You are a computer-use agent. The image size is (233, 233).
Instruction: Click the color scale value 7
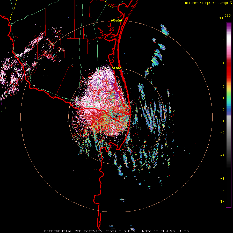223,29
